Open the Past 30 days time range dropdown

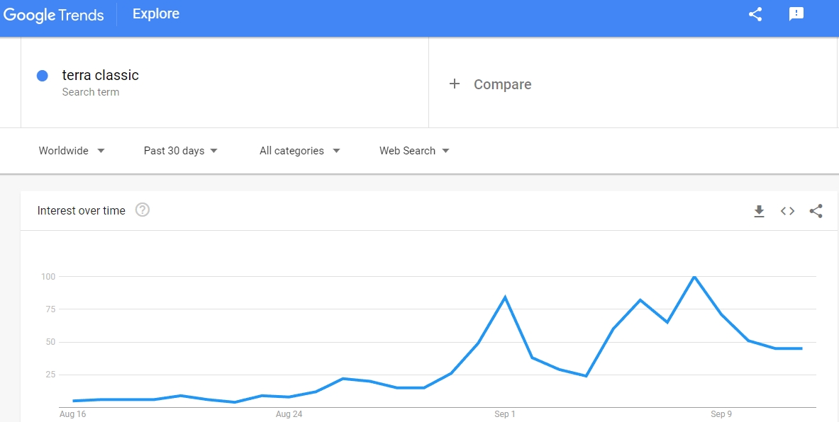[181, 151]
